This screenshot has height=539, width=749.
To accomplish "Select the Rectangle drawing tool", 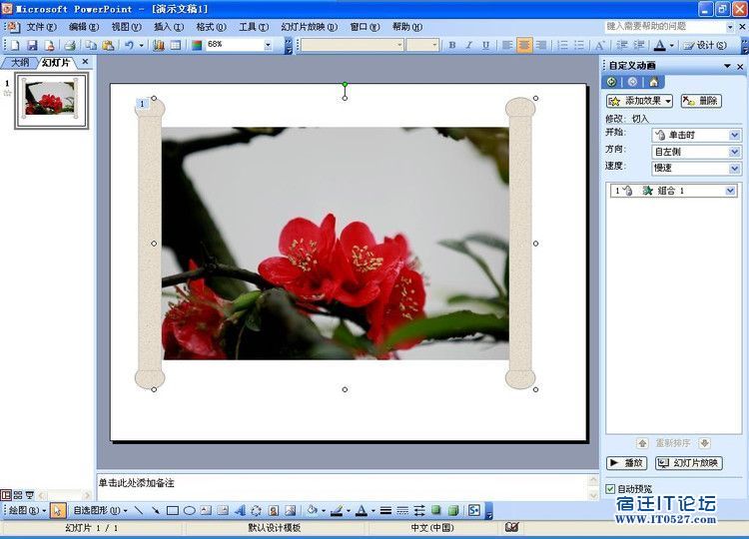I will coord(173,510).
